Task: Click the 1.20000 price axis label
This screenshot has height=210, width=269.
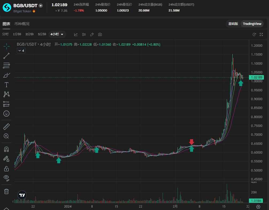Action: tap(257, 46)
